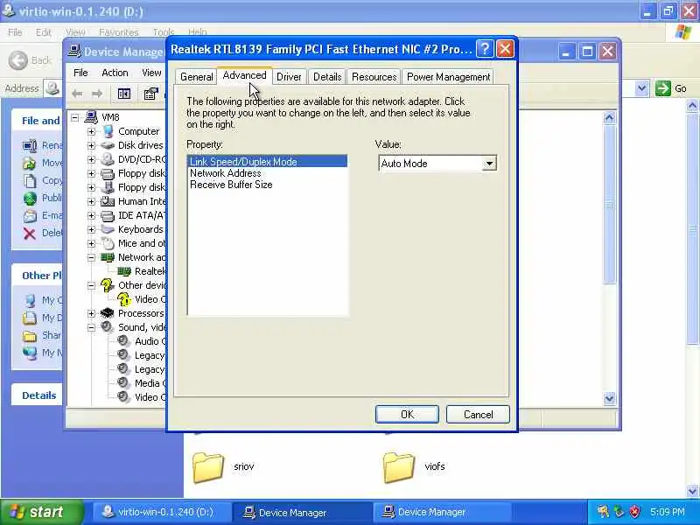Select the IDE ATA/ATAPI controllers icon
The height and width of the screenshot is (525, 700).
(108, 215)
